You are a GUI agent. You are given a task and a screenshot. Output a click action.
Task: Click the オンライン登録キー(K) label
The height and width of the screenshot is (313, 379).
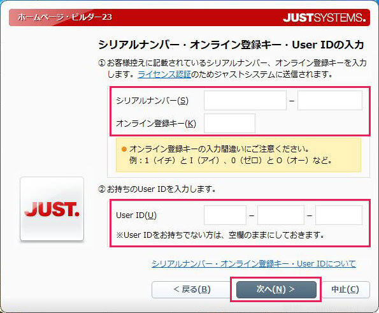(x=156, y=124)
